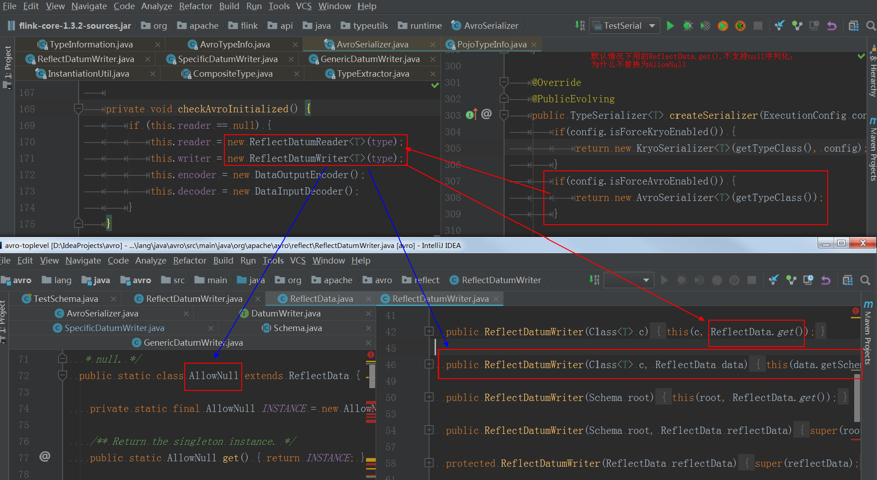Expand folded constructor at line 54

click(x=429, y=430)
